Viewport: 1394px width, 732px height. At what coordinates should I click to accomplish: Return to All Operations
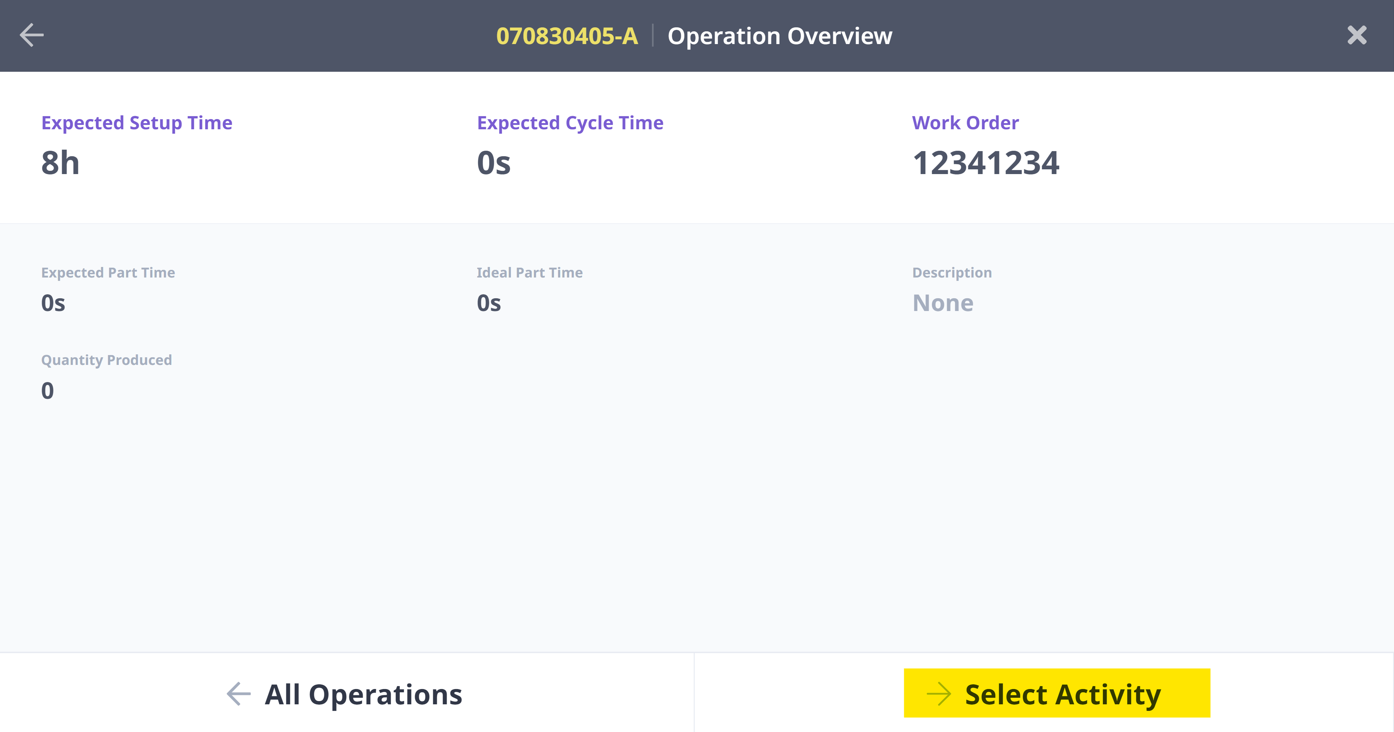click(x=345, y=694)
